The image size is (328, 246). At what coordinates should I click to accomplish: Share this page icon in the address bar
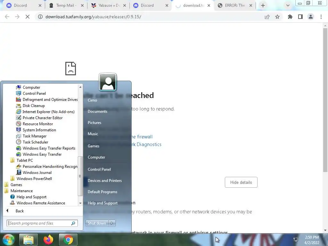click(267, 17)
